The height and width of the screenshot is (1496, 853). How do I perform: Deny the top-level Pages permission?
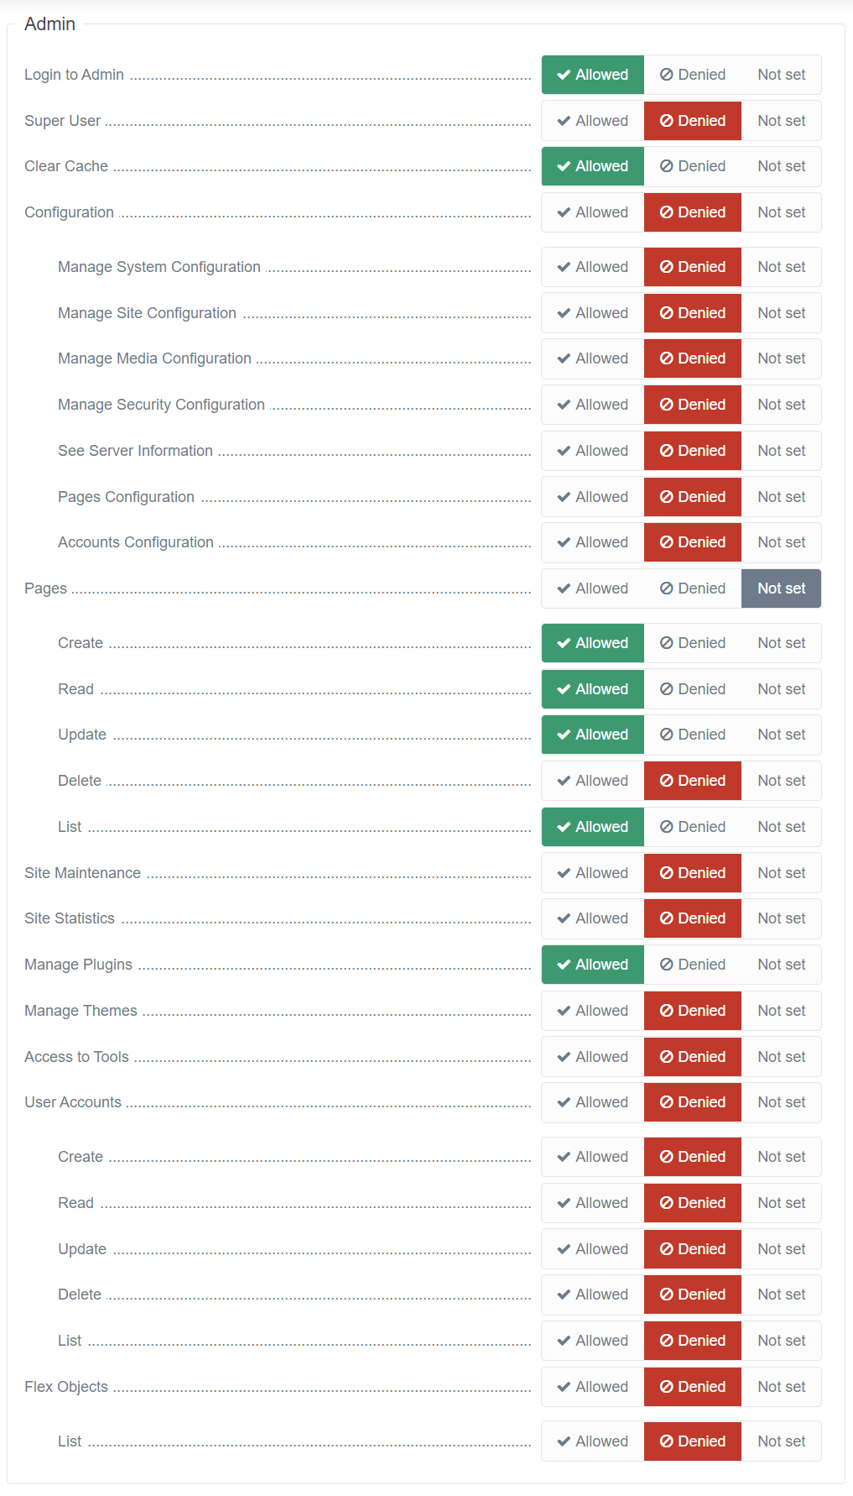(x=693, y=588)
